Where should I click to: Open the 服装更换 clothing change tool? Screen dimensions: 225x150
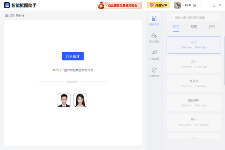tap(154, 72)
